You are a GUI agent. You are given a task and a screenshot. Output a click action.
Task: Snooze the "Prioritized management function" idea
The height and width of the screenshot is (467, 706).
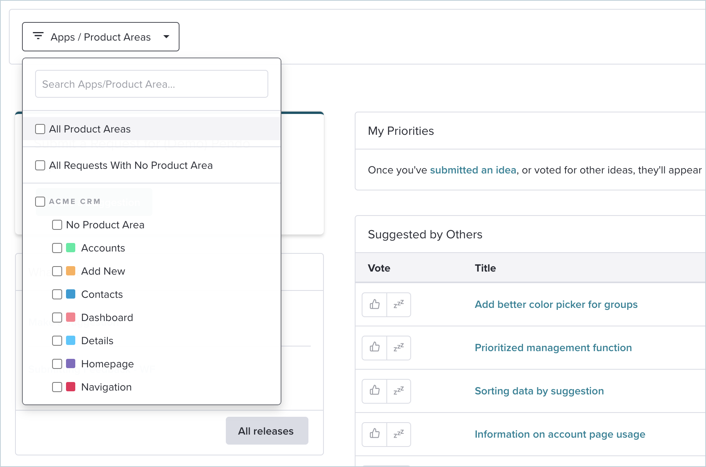(398, 348)
